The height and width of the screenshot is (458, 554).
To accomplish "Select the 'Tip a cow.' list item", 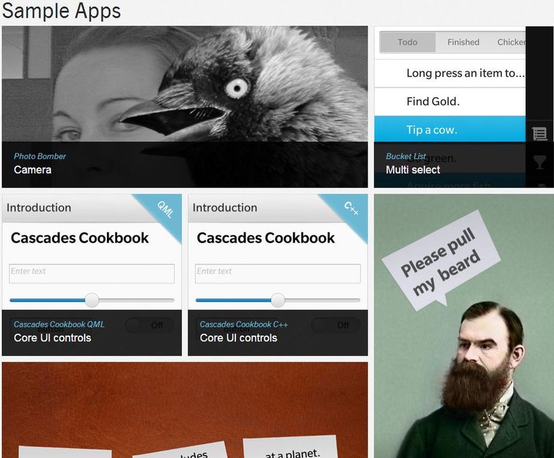I will point(450,130).
